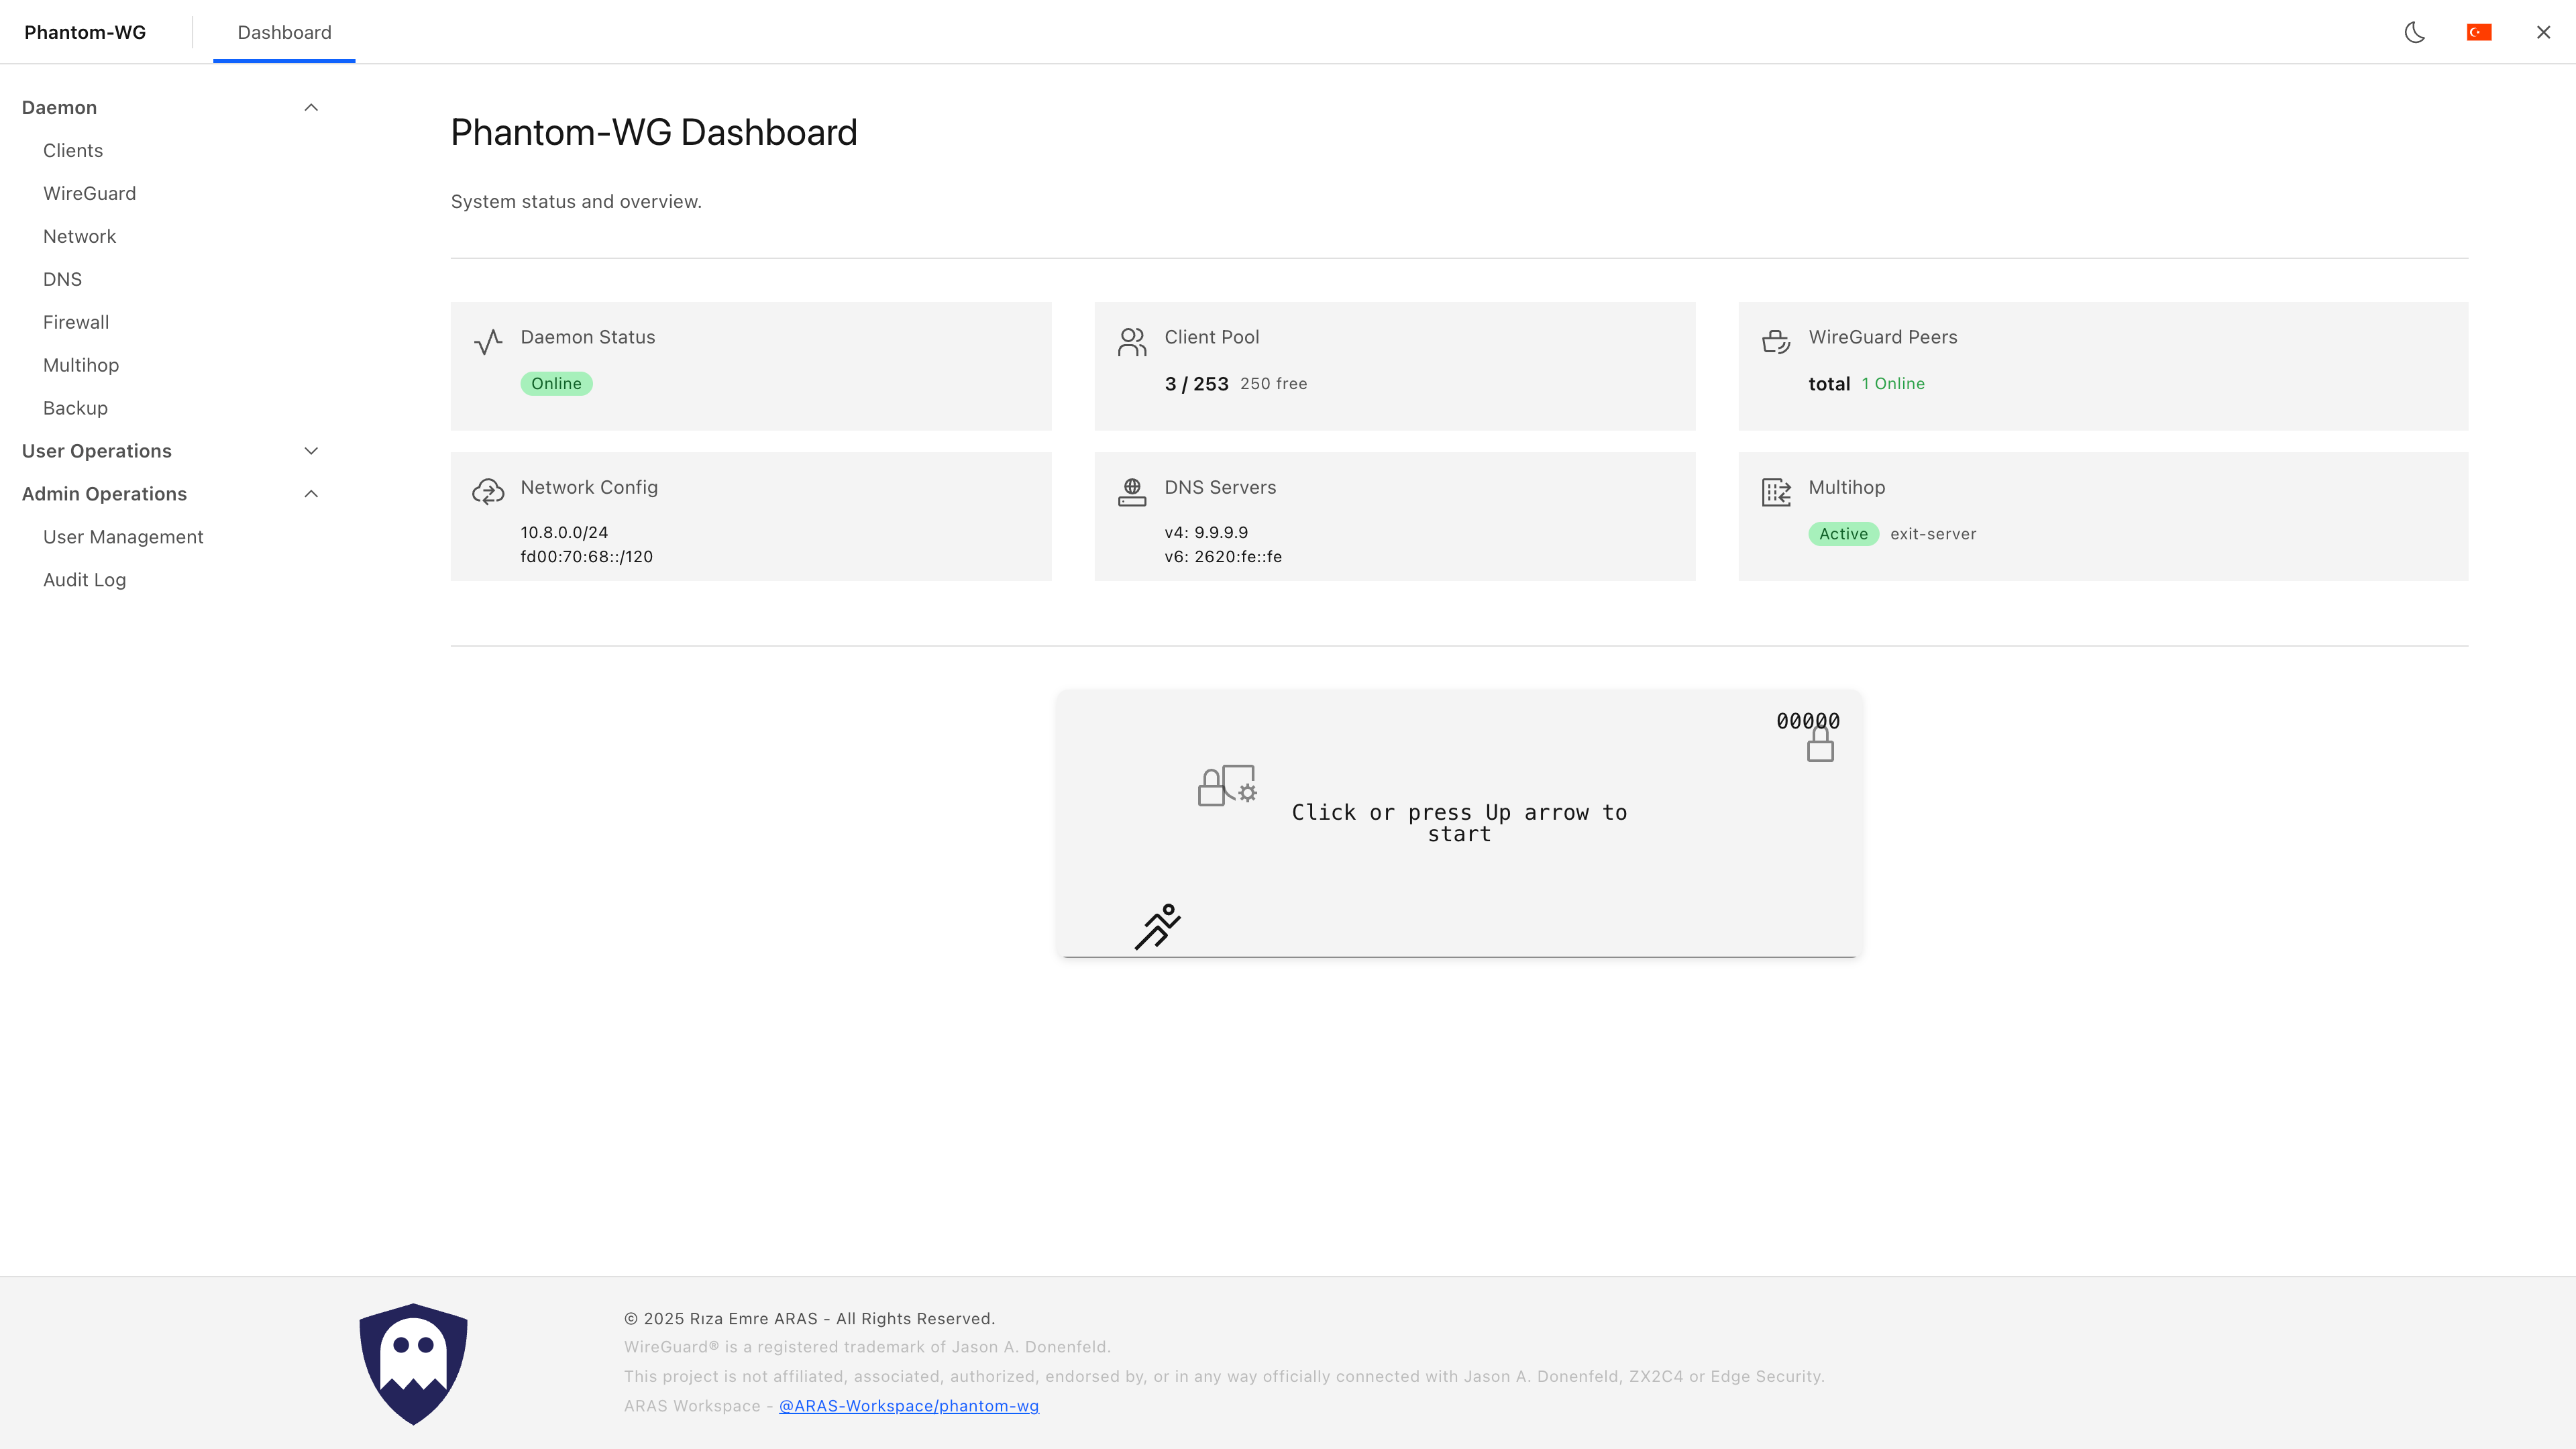Switch language via the Turkish flag icon
This screenshot has height=1449, width=2576.
click(x=2479, y=32)
